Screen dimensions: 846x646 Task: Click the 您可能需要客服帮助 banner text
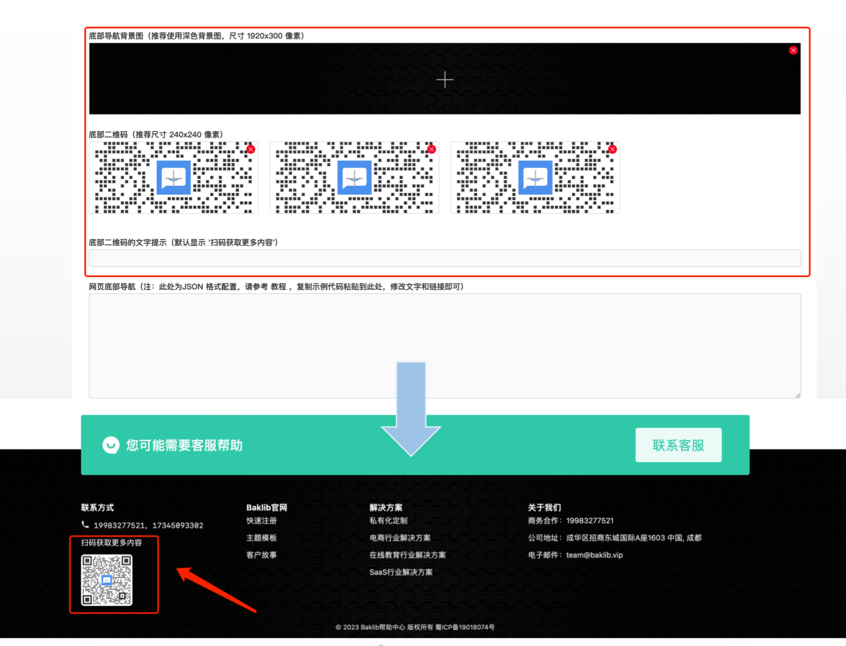click(184, 445)
